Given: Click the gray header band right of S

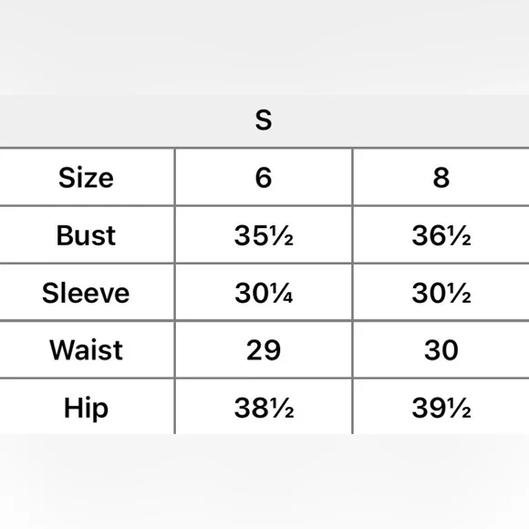Looking at the screenshot, I should click(x=401, y=120).
